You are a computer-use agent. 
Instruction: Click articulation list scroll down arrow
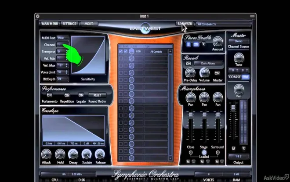click(x=170, y=158)
